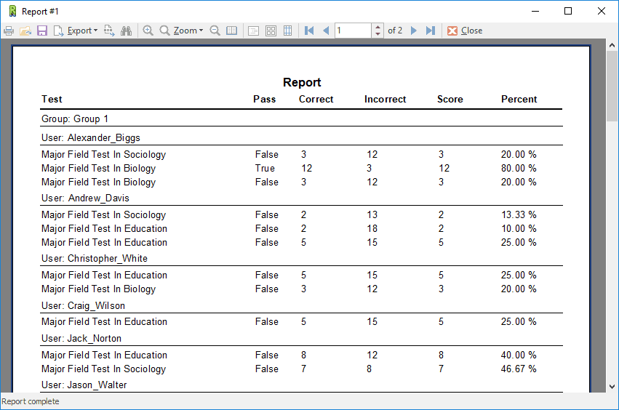Go to the previous page arrow
619x410 pixels.
coord(325,31)
